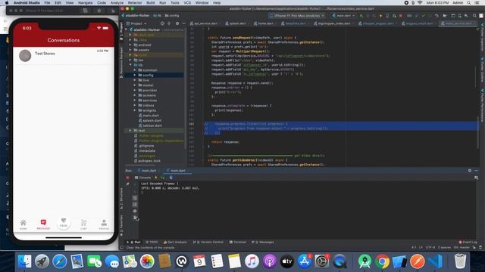Open the Profile tab in the simulator app
The width and height of the screenshot is (485, 272).
tap(104, 224)
